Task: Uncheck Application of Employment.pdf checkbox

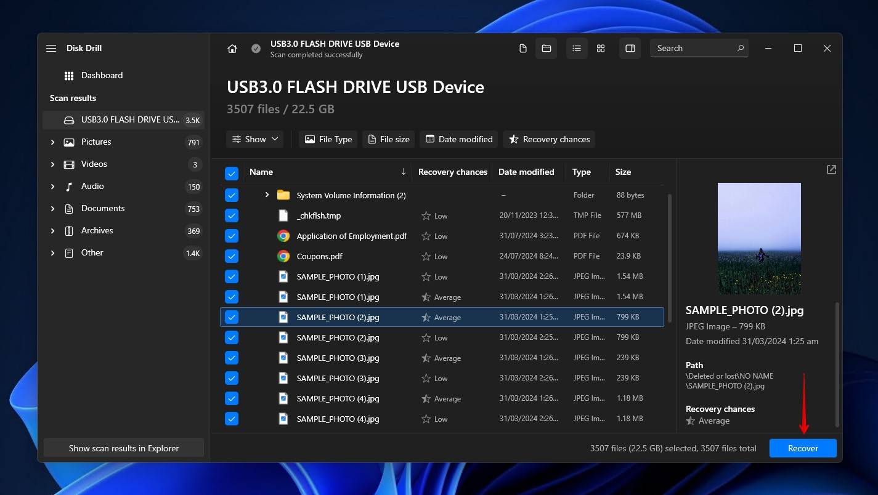Action: click(x=232, y=236)
